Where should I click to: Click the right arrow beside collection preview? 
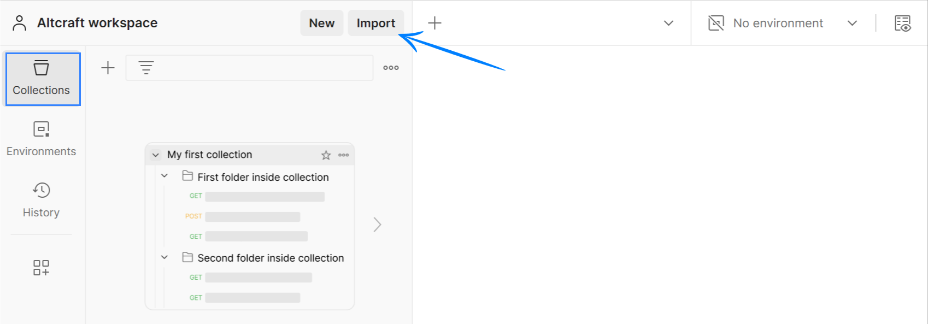point(377,225)
